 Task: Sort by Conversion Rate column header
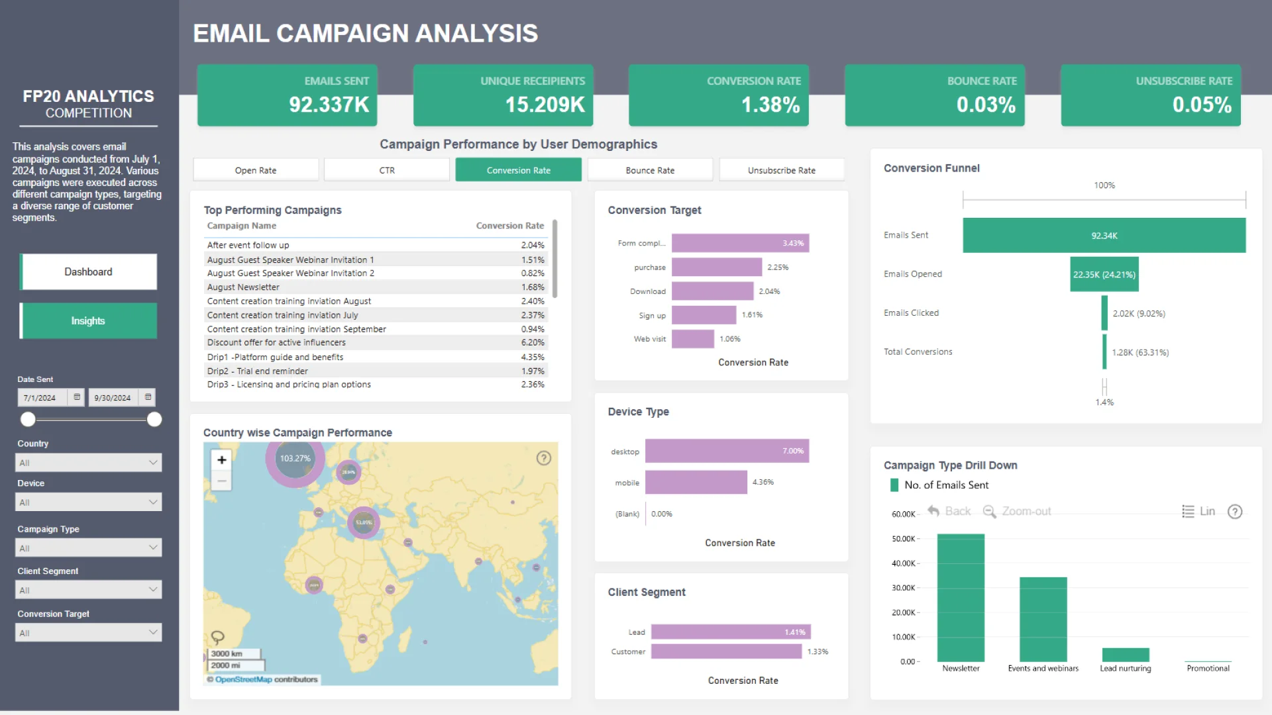point(510,226)
